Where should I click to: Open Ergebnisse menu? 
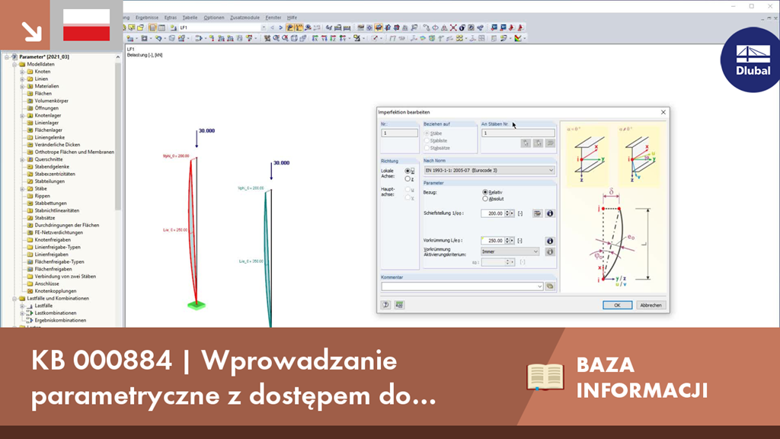pyautogui.click(x=147, y=18)
